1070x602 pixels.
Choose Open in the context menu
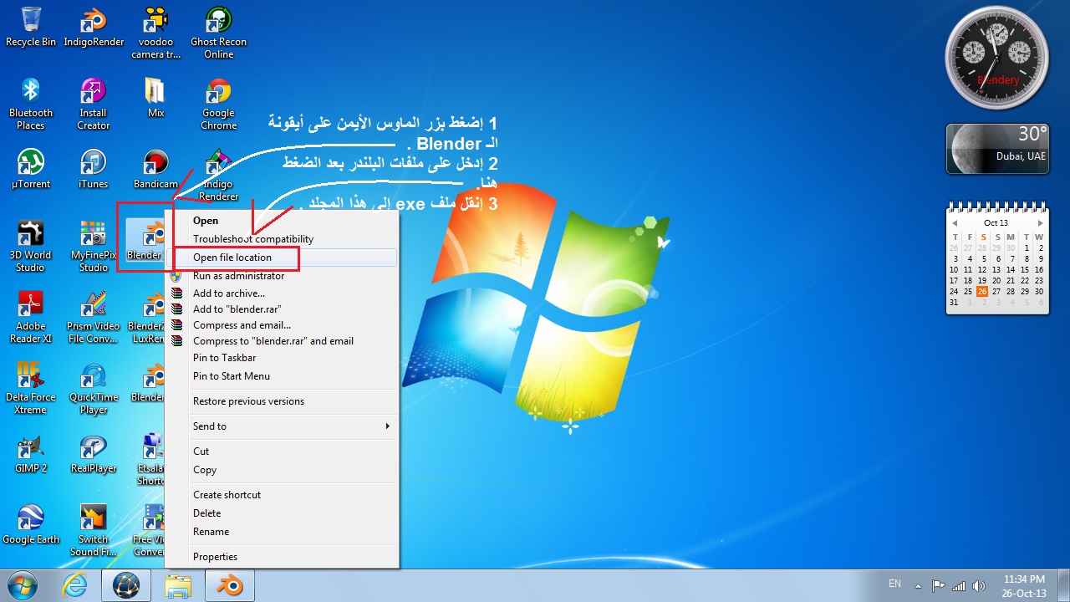coord(283,221)
